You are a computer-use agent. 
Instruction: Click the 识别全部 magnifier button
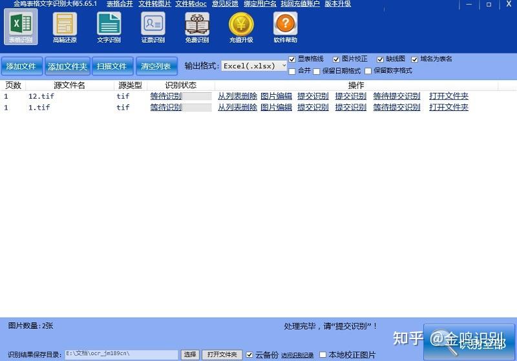pyautogui.click(x=469, y=342)
